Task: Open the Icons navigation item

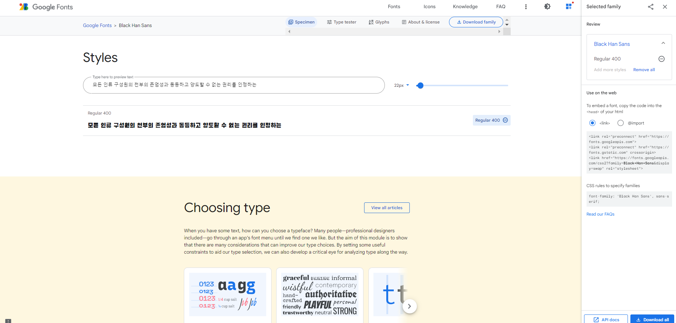Action: click(x=429, y=7)
